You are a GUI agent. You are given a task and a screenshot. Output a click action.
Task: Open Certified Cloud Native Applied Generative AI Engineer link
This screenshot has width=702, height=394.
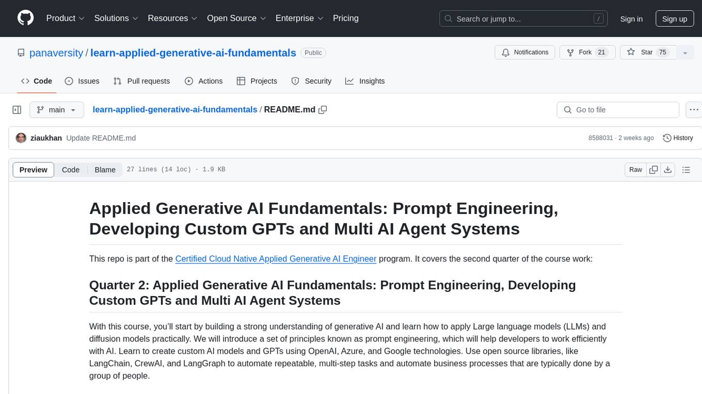pos(276,258)
